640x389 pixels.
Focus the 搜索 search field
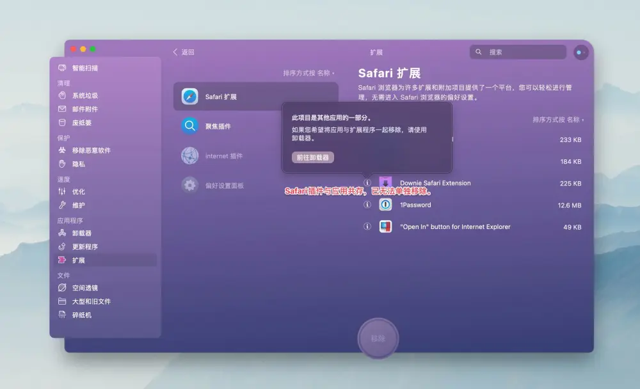tap(518, 52)
